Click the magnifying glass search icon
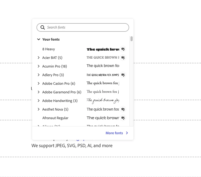 tap(43, 27)
